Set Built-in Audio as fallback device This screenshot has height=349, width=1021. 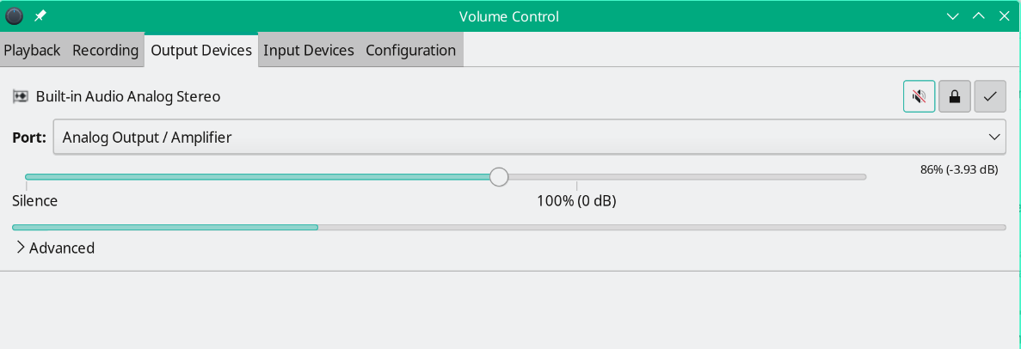pyautogui.click(x=990, y=96)
